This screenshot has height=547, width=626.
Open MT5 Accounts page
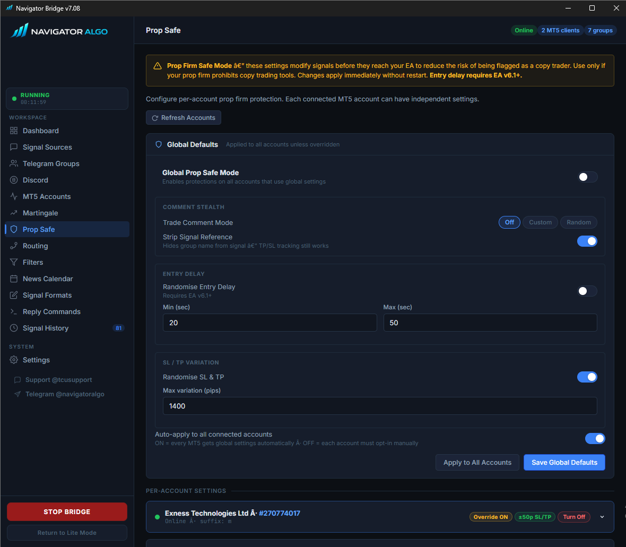[x=67, y=196]
